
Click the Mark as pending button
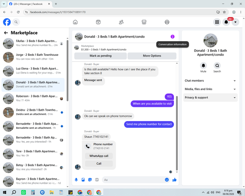pyautogui.click(x=100, y=56)
